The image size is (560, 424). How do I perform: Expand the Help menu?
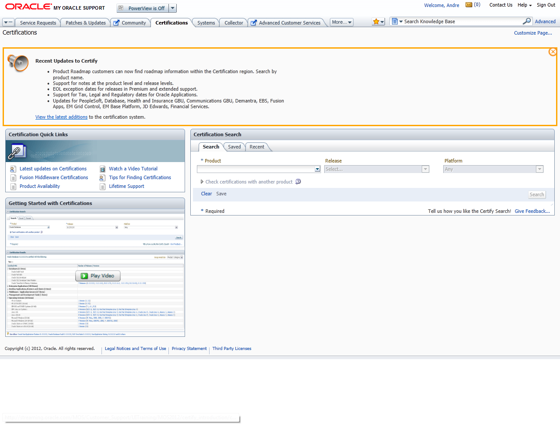(525, 5)
